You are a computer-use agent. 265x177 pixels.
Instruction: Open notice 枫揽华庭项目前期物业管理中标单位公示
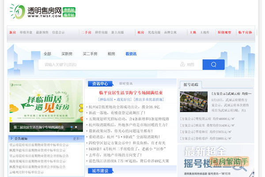[x=38, y=150]
